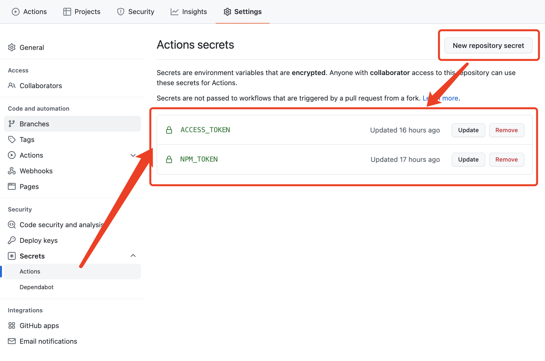Click the Settings gear icon in top navigation
This screenshot has height=361, width=545.
(227, 12)
